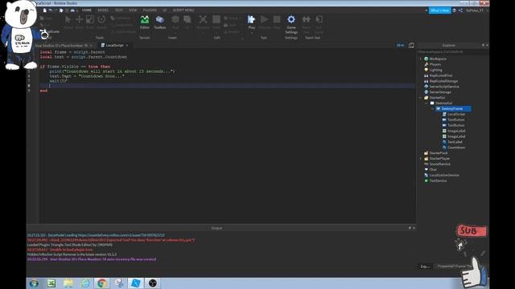Click the script editor layout toggle icon
Screen dimensions: 515x289
click(411, 45)
